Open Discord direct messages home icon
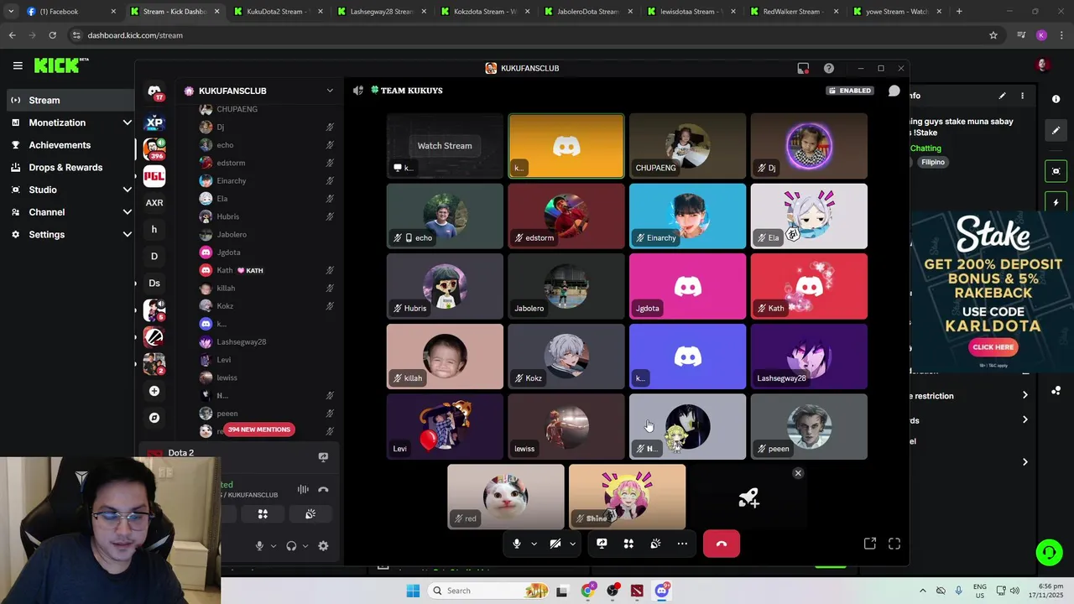The image size is (1074, 604). tap(154, 91)
